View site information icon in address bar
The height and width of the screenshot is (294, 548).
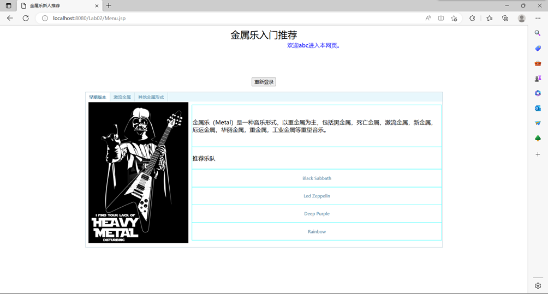pyautogui.click(x=45, y=18)
